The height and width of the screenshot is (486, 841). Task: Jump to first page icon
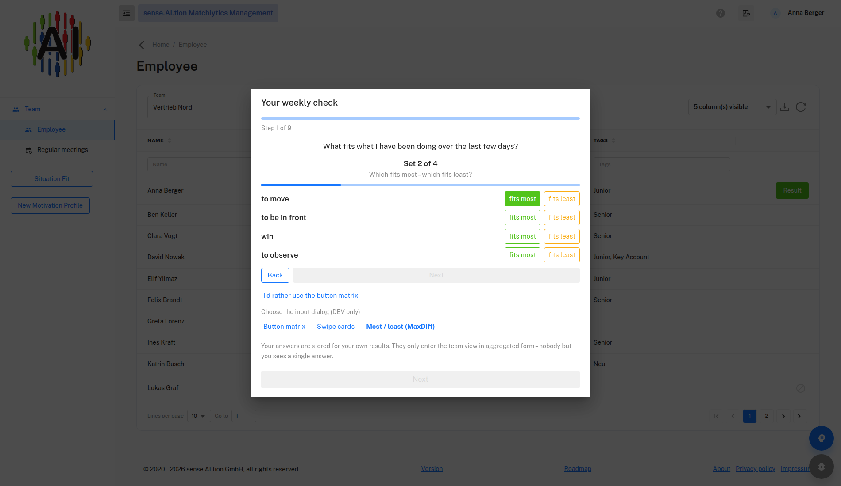point(716,416)
